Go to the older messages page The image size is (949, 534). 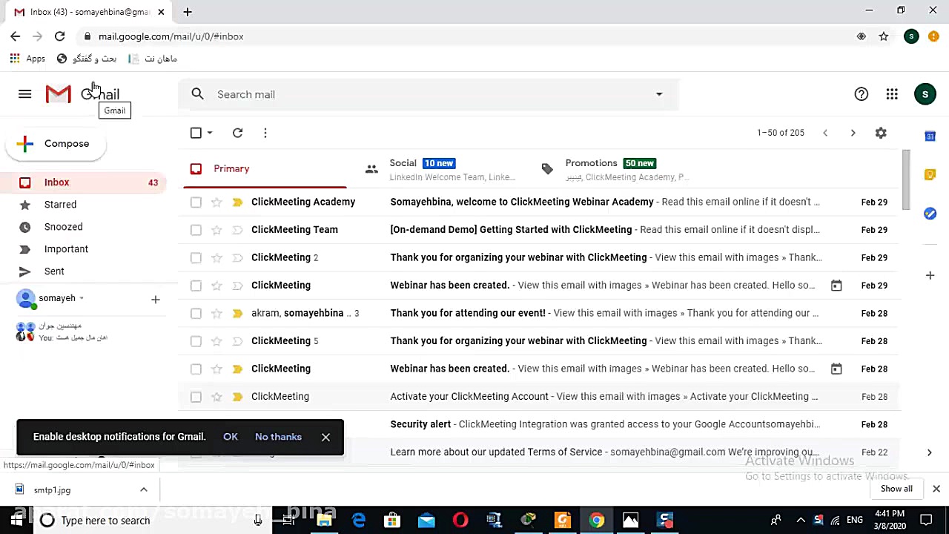(853, 133)
